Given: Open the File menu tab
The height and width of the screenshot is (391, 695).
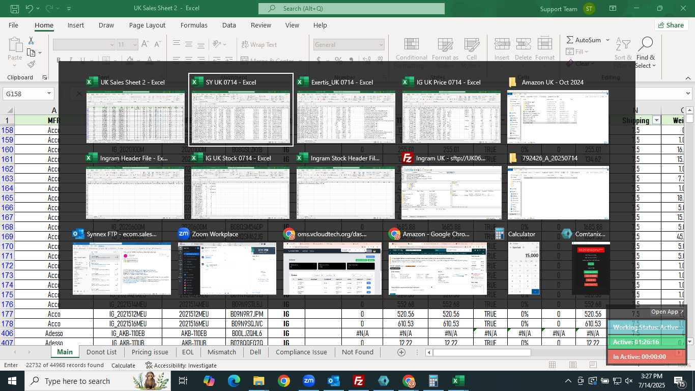Looking at the screenshot, I should (x=13, y=25).
